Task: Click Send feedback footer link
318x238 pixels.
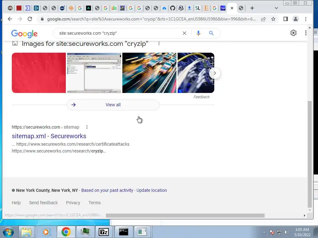Action: pos(43,203)
